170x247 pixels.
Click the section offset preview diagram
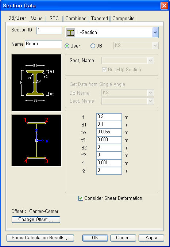tap(36, 140)
